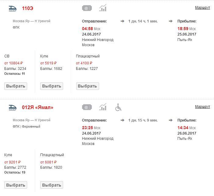Click the train icon beside 110Э
Image resolution: width=214 pixels, height=196 pixels.
click(12, 9)
